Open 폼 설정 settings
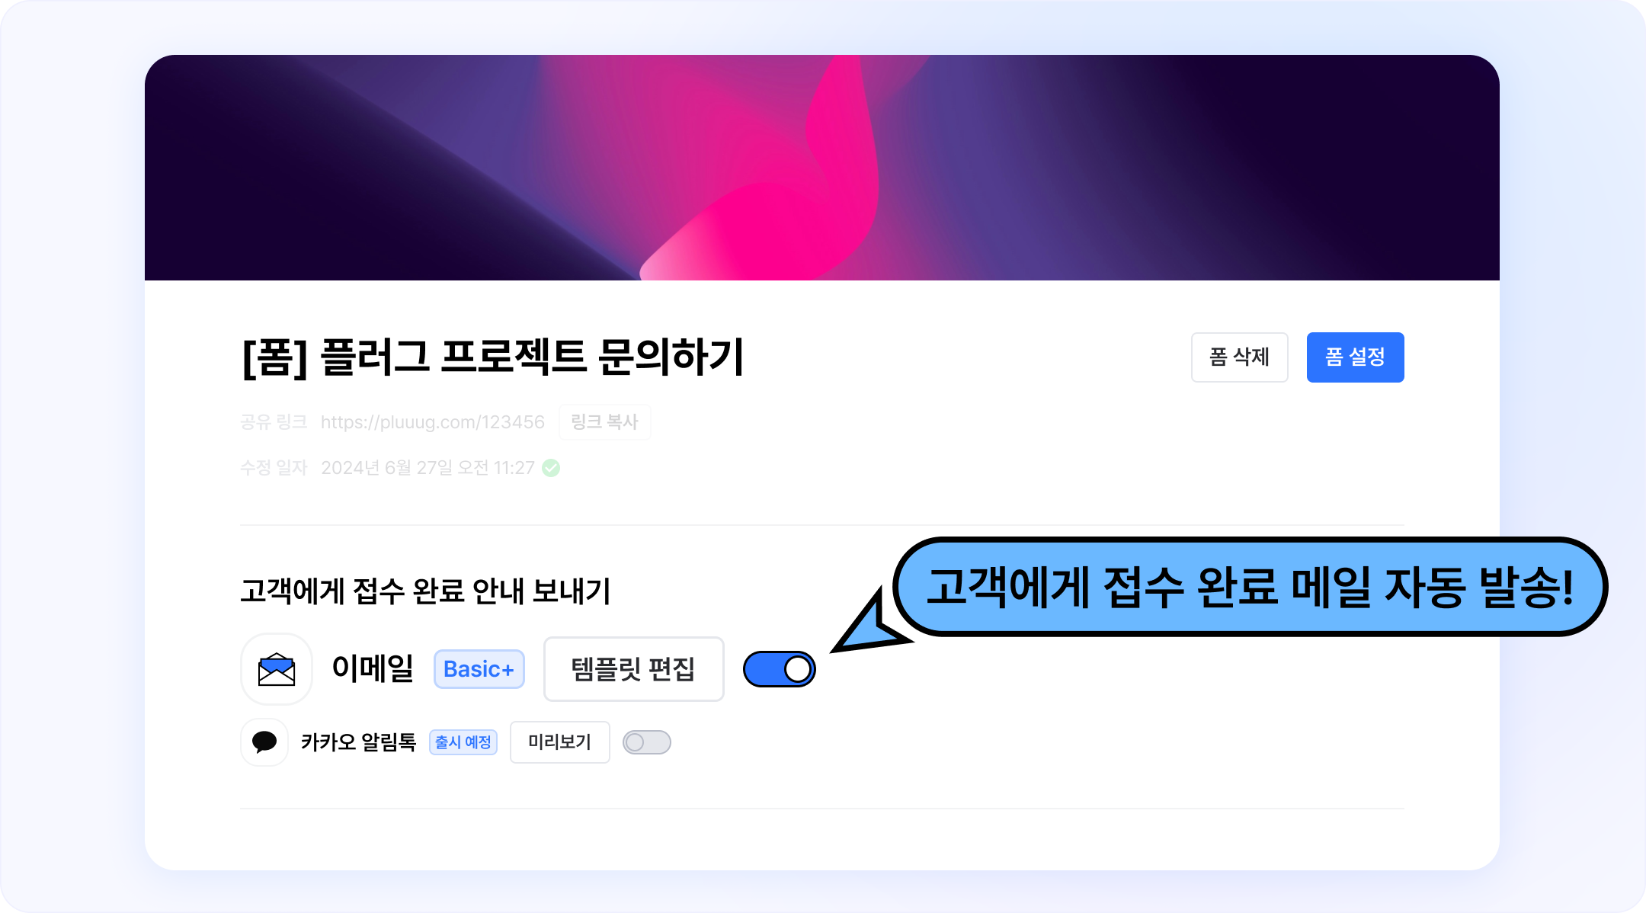Viewport: 1646px width, 913px height. tap(1355, 357)
